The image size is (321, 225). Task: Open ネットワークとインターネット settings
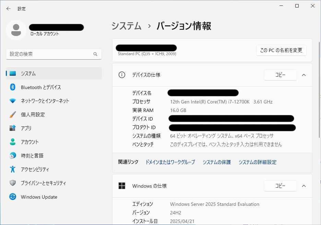pos(54,101)
